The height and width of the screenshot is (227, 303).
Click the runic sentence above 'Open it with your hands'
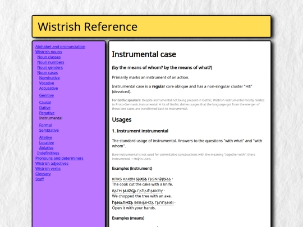(x=143, y=203)
